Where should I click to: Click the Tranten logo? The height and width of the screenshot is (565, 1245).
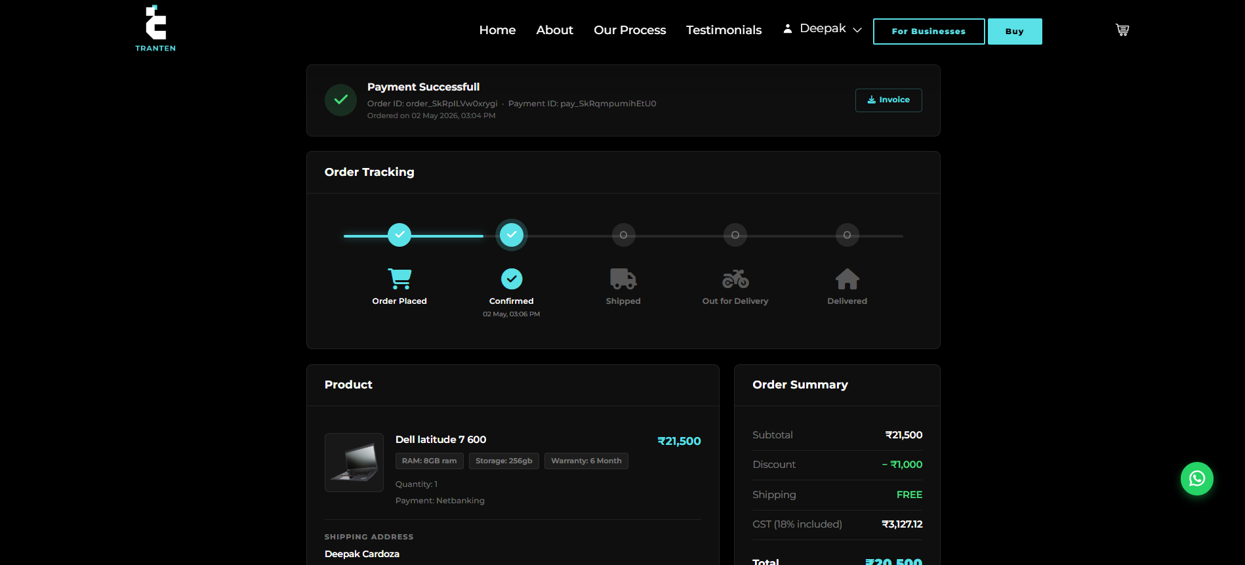[x=155, y=28]
